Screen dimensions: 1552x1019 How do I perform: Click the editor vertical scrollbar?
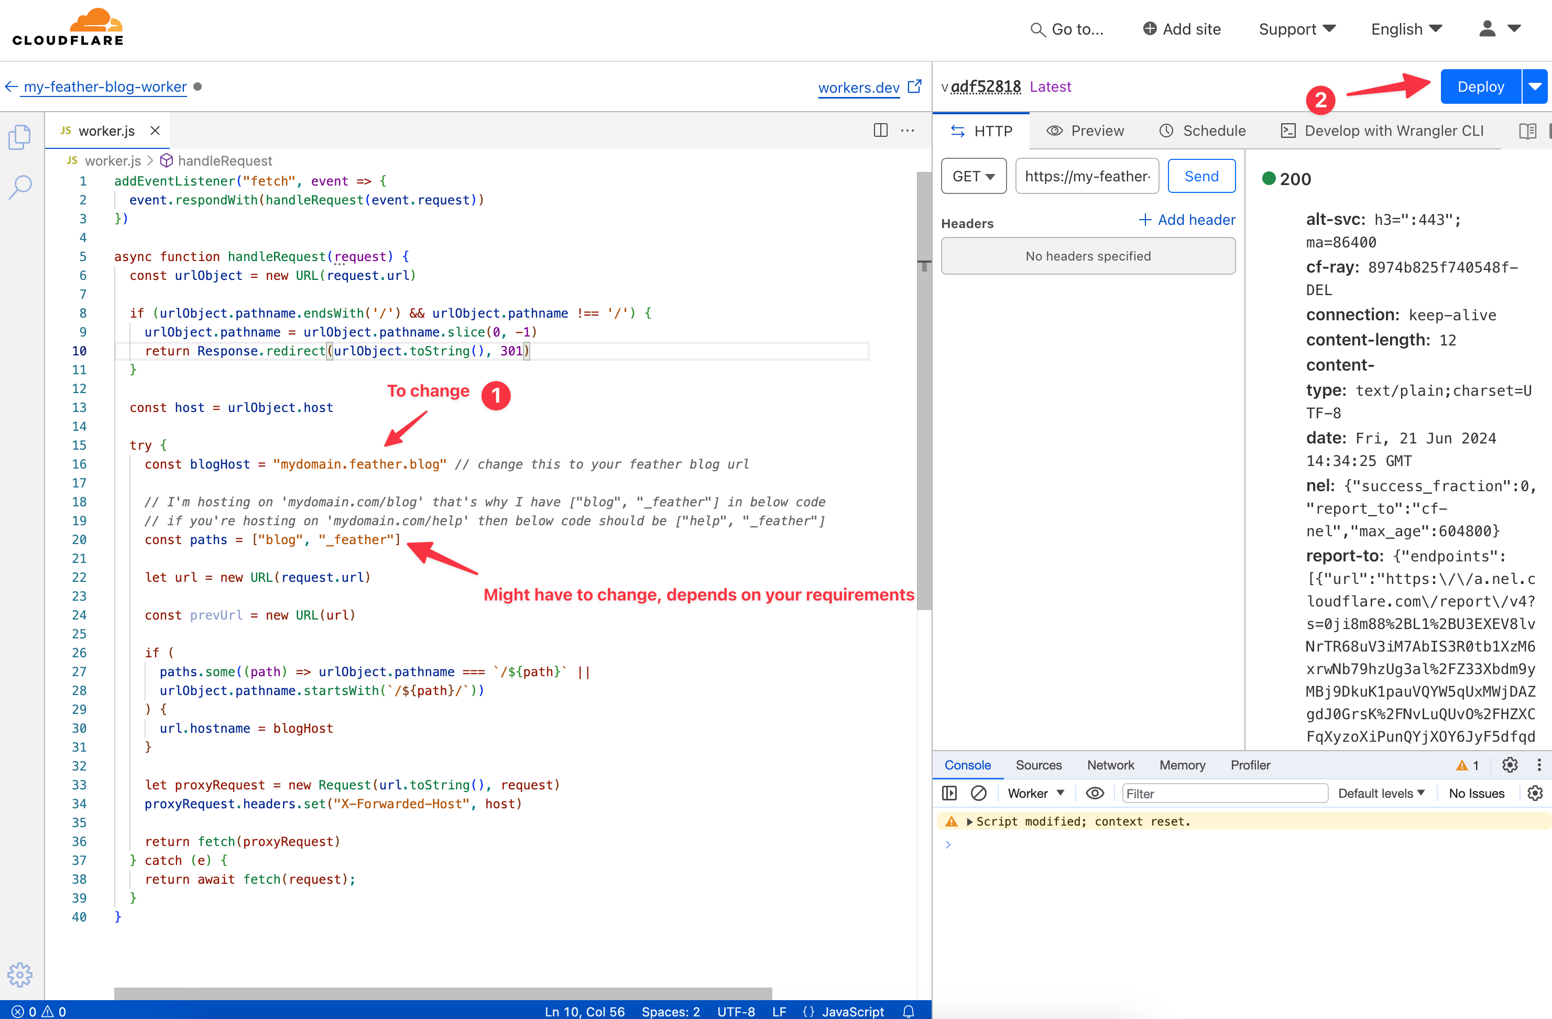923,391
